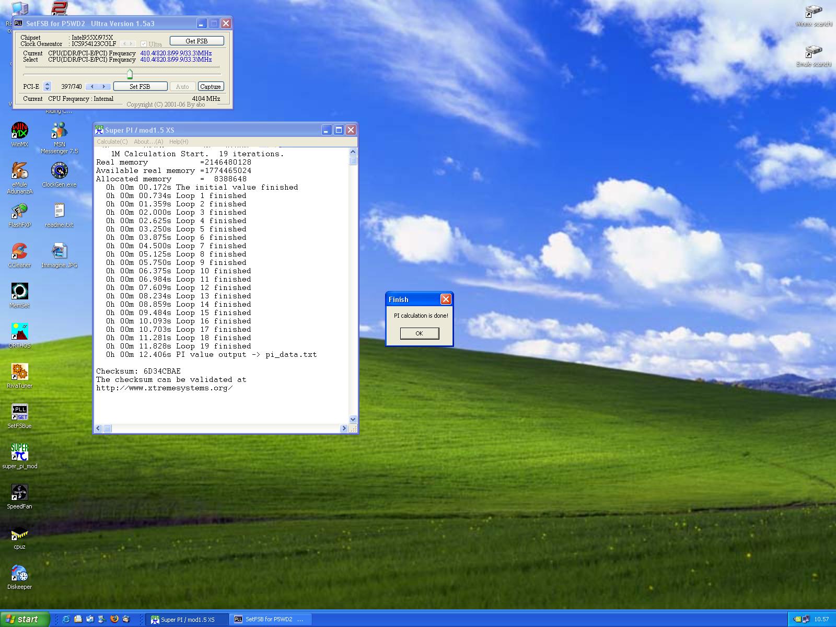The height and width of the screenshot is (627, 836).
Task: Select the readme.txt file icon
Action: point(60,215)
